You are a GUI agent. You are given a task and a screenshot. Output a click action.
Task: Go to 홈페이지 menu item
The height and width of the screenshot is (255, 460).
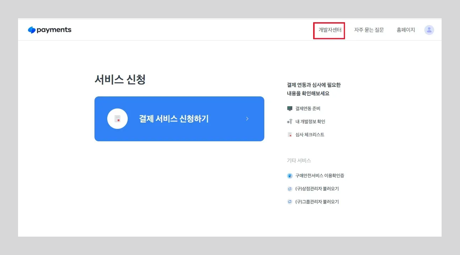[406, 30]
